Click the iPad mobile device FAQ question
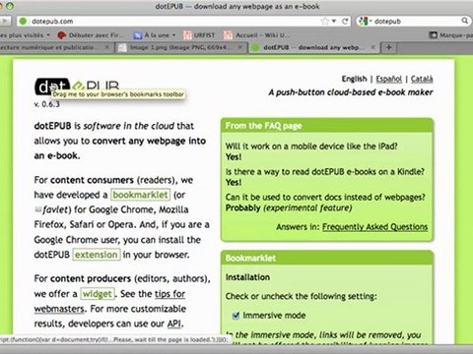 tap(311, 147)
